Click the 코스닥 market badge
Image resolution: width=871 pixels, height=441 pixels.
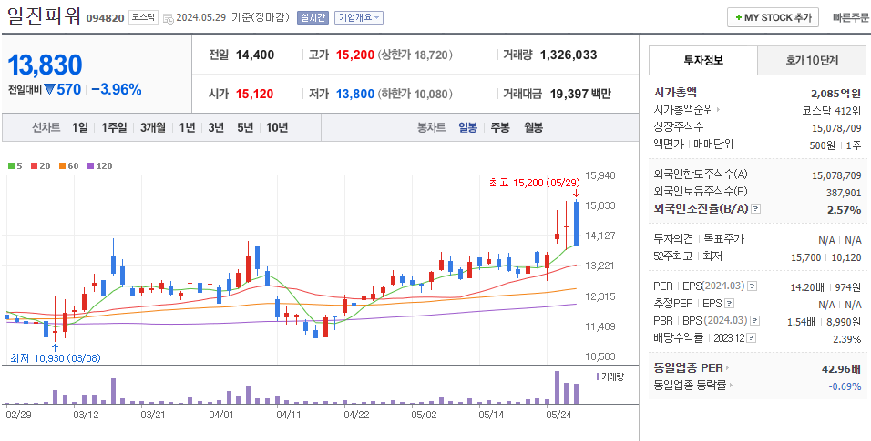tap(144, 18)
